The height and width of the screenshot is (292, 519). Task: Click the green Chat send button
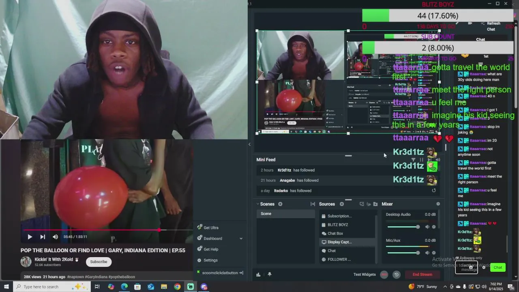498,267
